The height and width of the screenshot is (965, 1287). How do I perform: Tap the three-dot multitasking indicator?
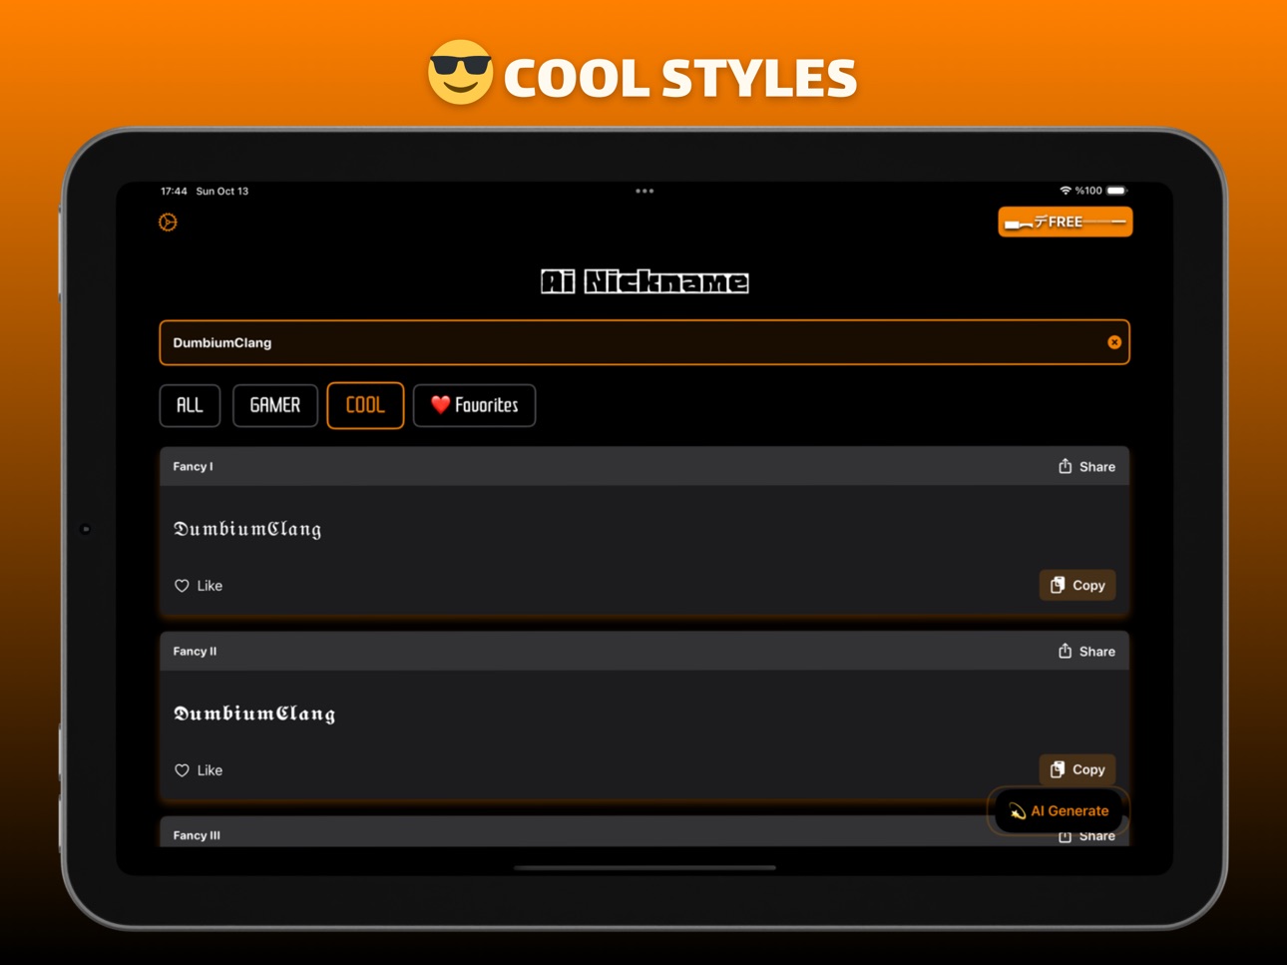pos(644,191)
